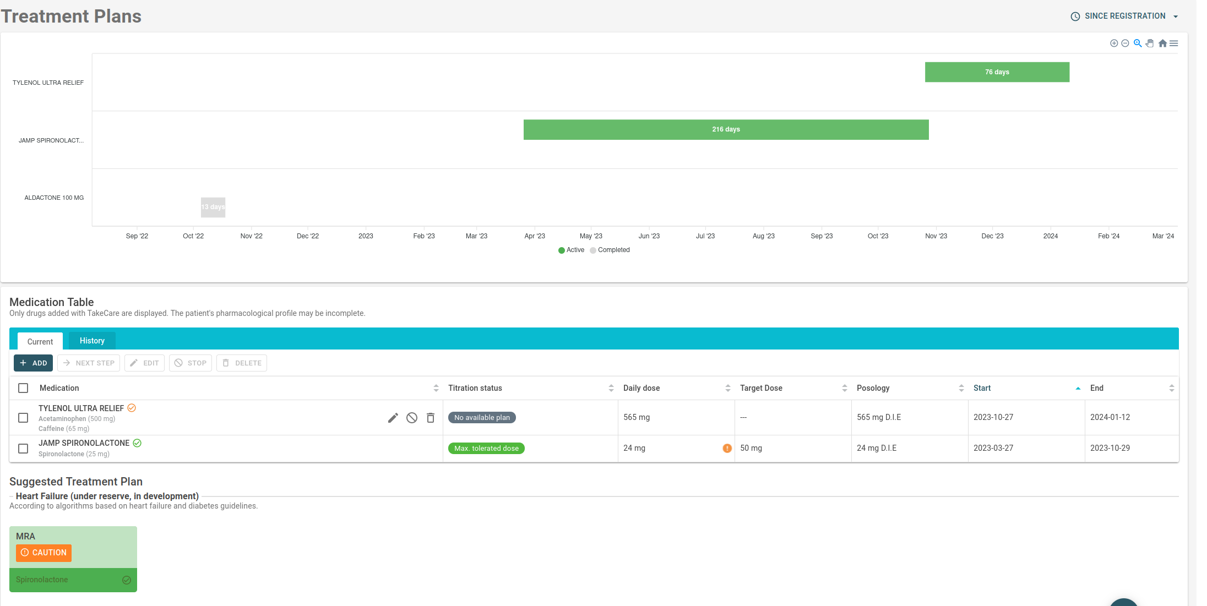Select the magnifier selection zoom tool

[x=1138, y=43]
